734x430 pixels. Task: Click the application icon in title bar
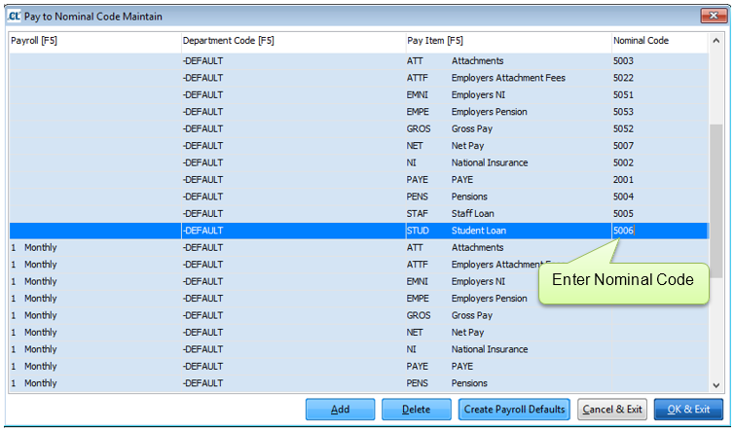(15, 17)
